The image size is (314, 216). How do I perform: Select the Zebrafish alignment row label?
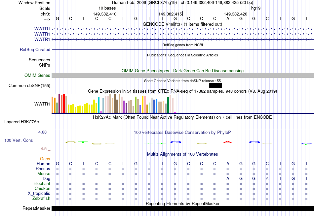tap(41, 198)
